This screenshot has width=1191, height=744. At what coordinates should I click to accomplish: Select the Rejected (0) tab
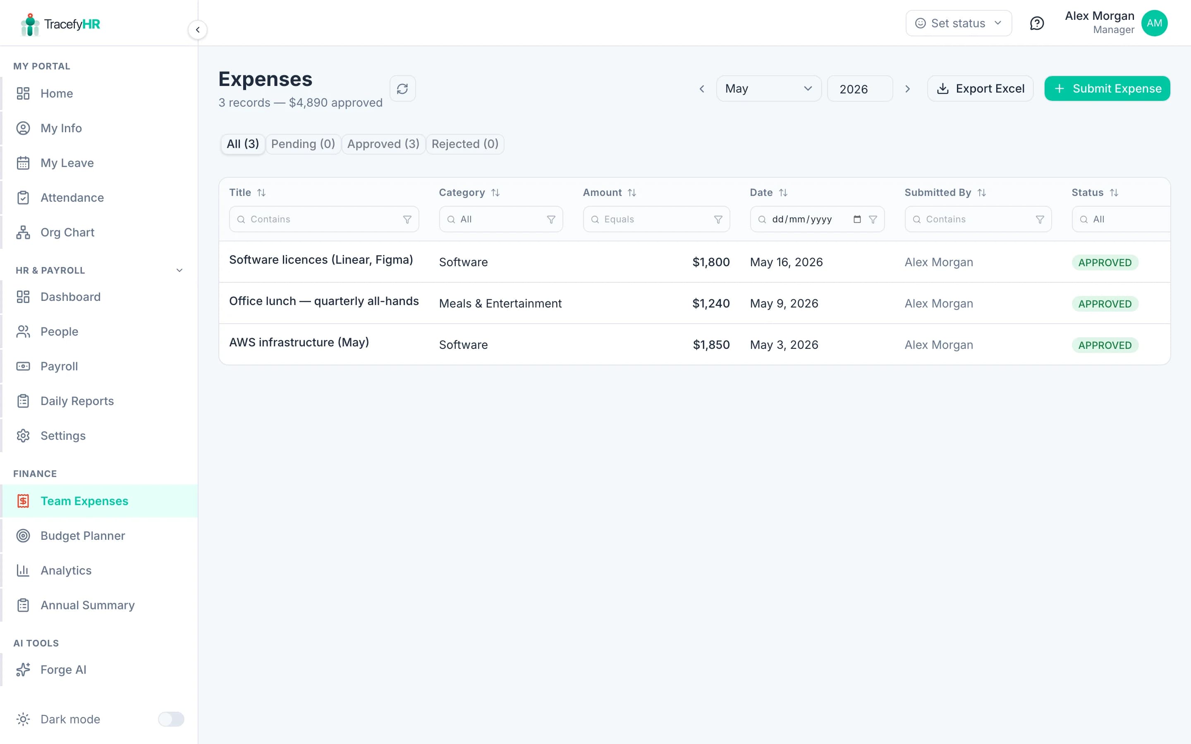pos(464,144)
